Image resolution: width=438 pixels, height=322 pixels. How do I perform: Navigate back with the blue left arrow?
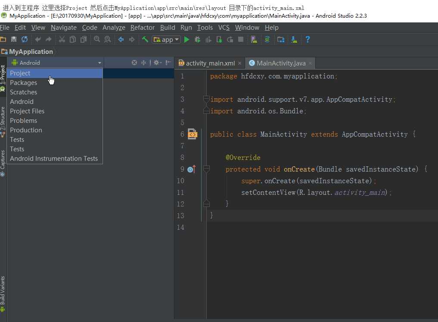[x=121, y=39]
